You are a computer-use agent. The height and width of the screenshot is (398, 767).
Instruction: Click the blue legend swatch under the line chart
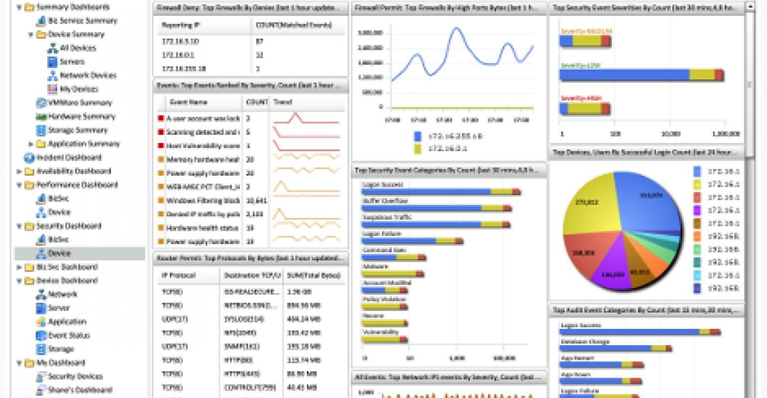tap(417, 136)
